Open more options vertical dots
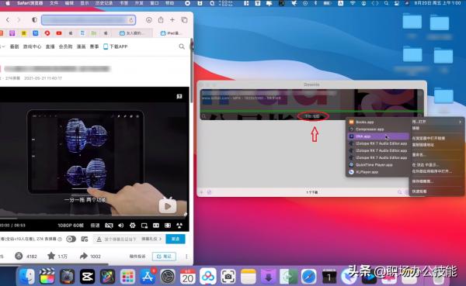This screenshot has height=286, width=466. coord(186,257)
